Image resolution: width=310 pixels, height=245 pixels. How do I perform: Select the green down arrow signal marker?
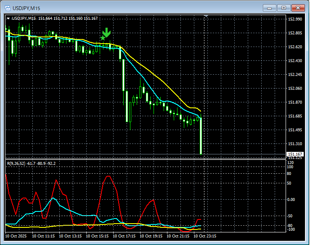pyautogui.click(x=107, y=32)
